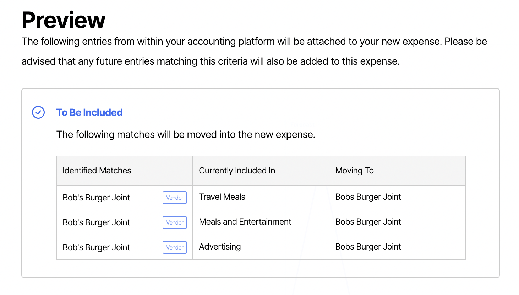Select Moving To destination for Meals and Entertainment row

point(368,222)
